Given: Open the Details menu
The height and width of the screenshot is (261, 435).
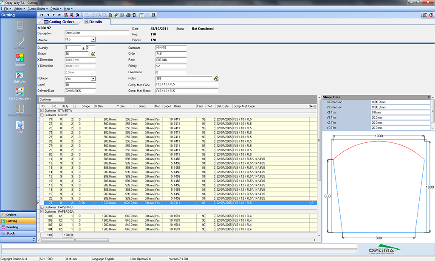Looking at the screenshot, I should pos(55,9).
